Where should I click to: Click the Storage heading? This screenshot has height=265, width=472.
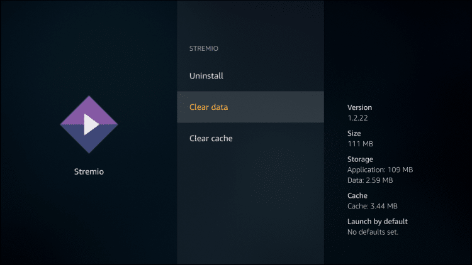pos(360,160)
